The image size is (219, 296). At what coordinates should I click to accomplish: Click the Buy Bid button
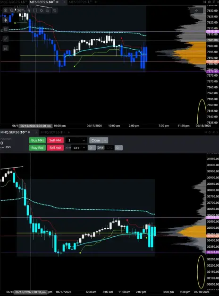coord(37,148)
